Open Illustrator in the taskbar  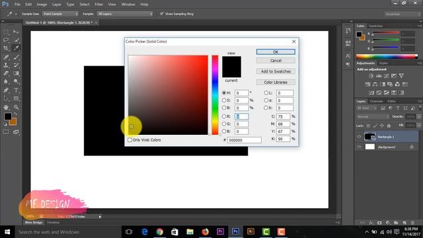pos(250,231)
